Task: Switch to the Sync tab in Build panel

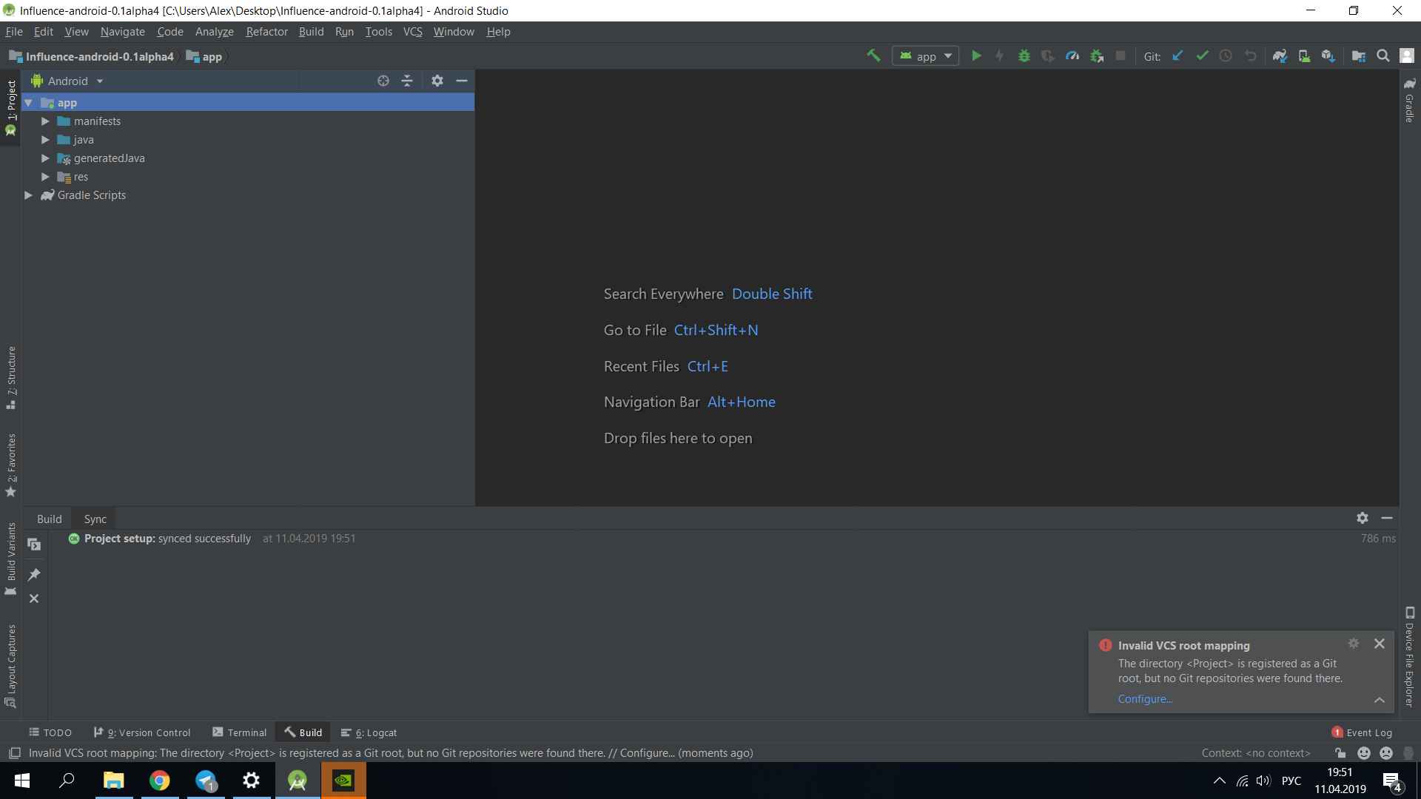Action: 95,519
